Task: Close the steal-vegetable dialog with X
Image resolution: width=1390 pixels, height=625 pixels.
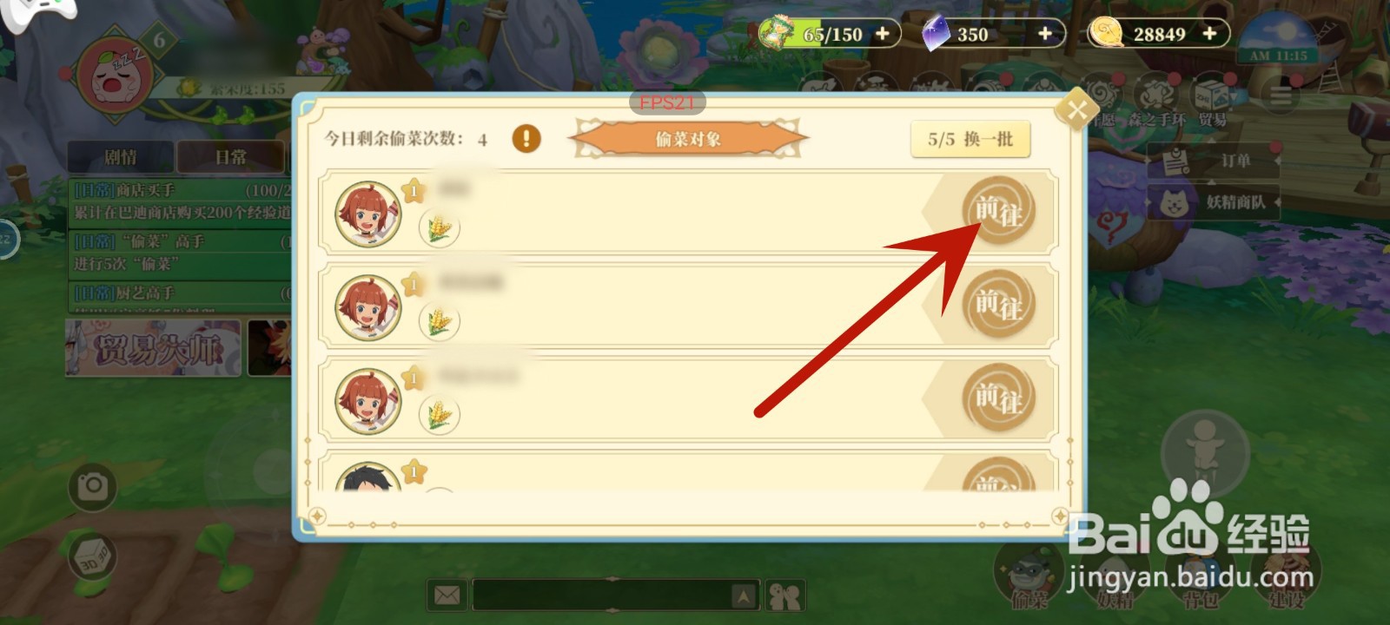Action: tap(1077, 110)
